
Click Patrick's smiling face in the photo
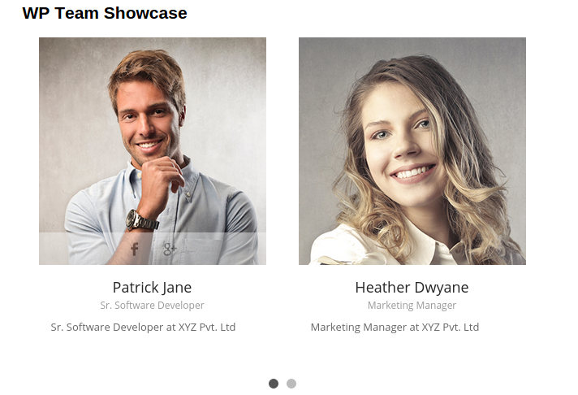pos(149,124)
